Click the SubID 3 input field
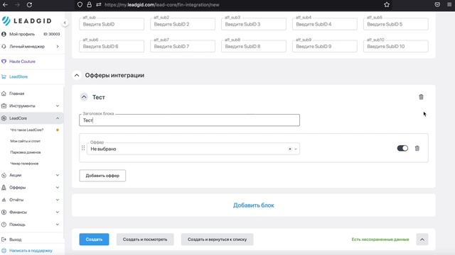Viewport: 455px width, 255px height. [x=254, y=24]
